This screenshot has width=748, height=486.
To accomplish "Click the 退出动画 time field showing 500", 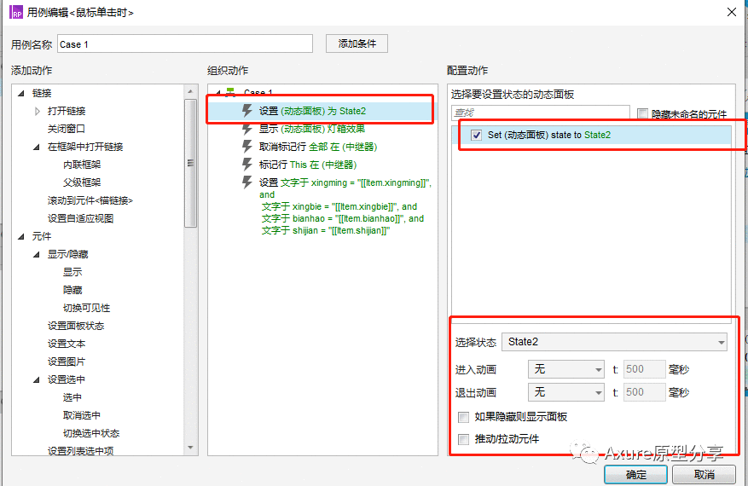I will coord(644,392).
